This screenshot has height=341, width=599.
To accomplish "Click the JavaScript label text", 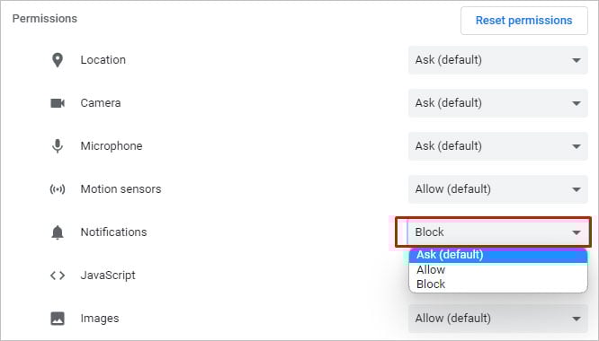I will pos(108,275).
